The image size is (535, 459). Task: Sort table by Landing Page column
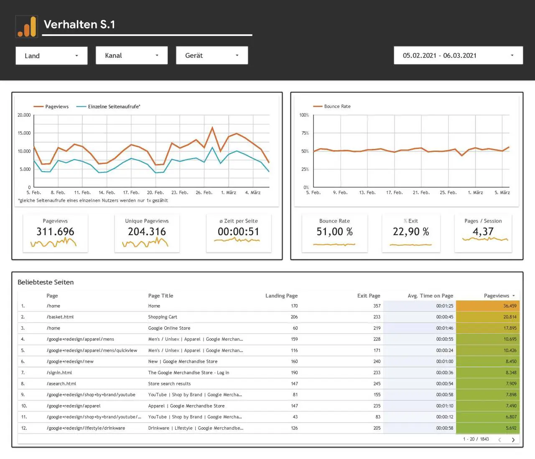[281, 296]
